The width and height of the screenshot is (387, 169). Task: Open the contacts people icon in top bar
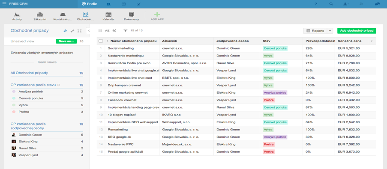click(x=108, y=4)
